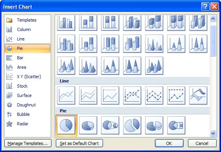The width and height of the screenshot is (221, 152).
Task: Select the basic line chart
Action: click(x=66, y=95)
